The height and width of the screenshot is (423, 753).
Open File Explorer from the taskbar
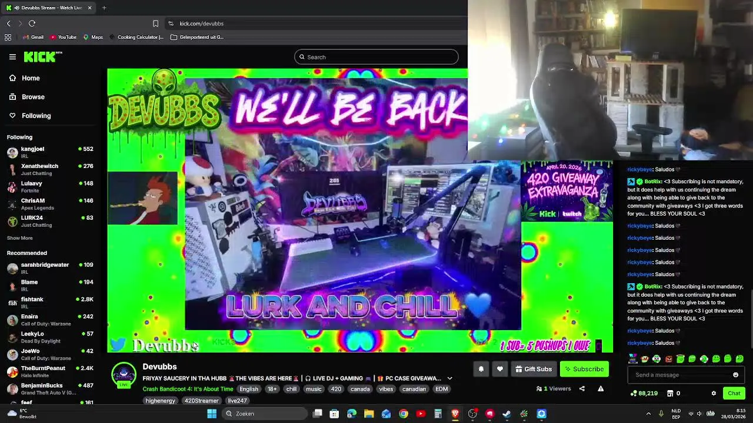369,414
